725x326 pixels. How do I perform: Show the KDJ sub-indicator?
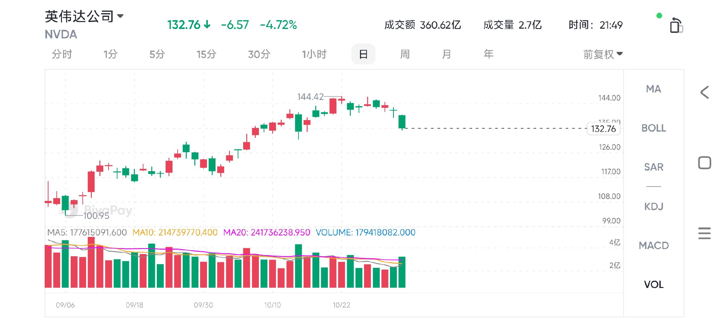click(x=653, y=206)
